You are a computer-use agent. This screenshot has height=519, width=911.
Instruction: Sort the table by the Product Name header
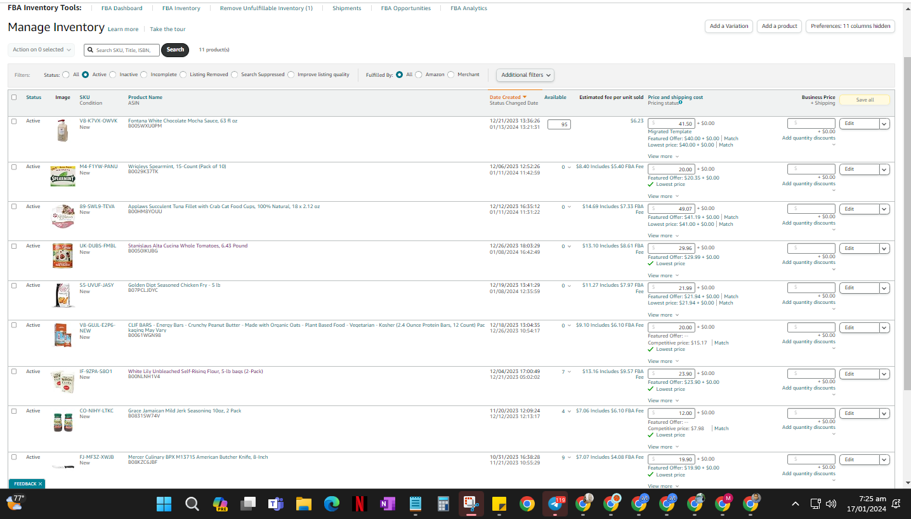pos(145,97)
